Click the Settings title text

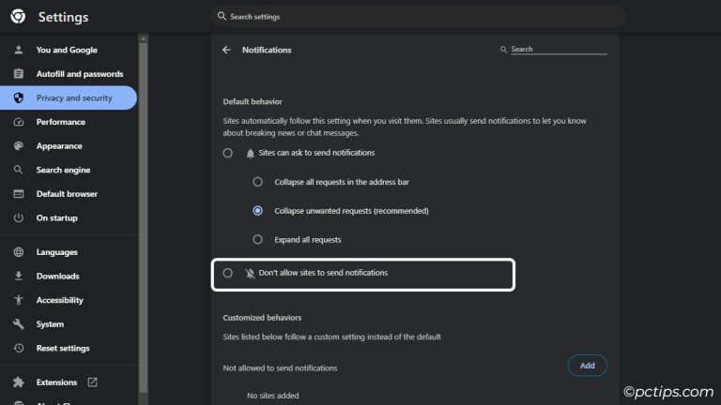[64, 17]
